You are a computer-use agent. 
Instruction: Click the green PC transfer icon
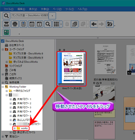7,32
